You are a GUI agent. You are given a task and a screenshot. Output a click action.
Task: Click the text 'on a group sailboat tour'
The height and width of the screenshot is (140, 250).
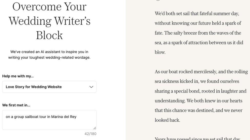point(26,117)
